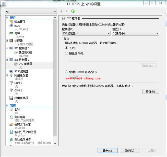Click the IDE 控制器 0 icon
This screenshot has height=157, width=167.
tap(11, 48)
